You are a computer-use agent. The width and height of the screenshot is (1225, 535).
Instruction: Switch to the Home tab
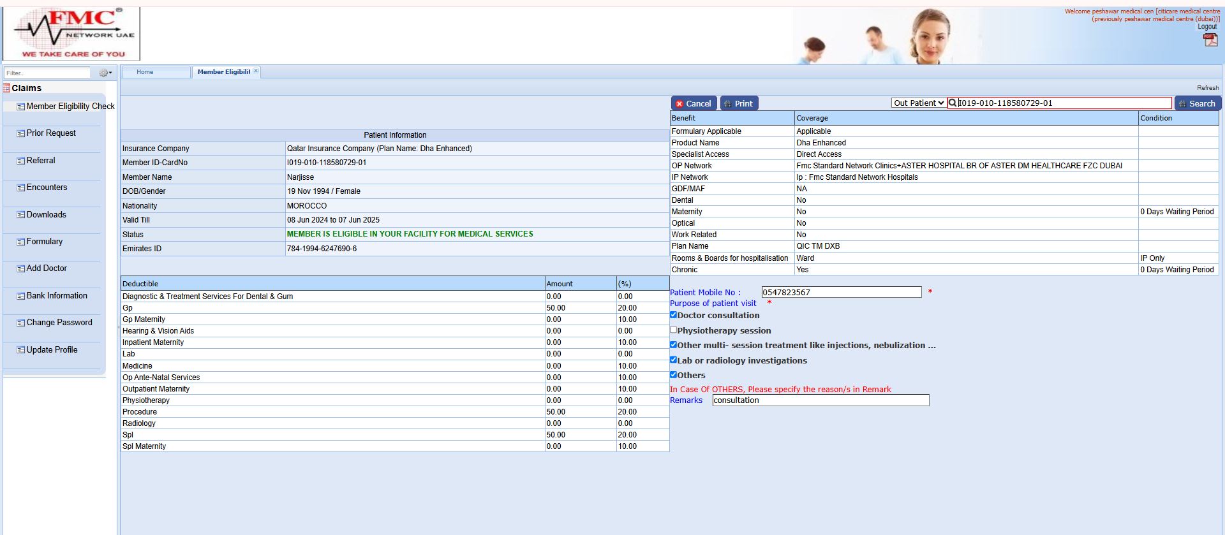click(145, 72)
